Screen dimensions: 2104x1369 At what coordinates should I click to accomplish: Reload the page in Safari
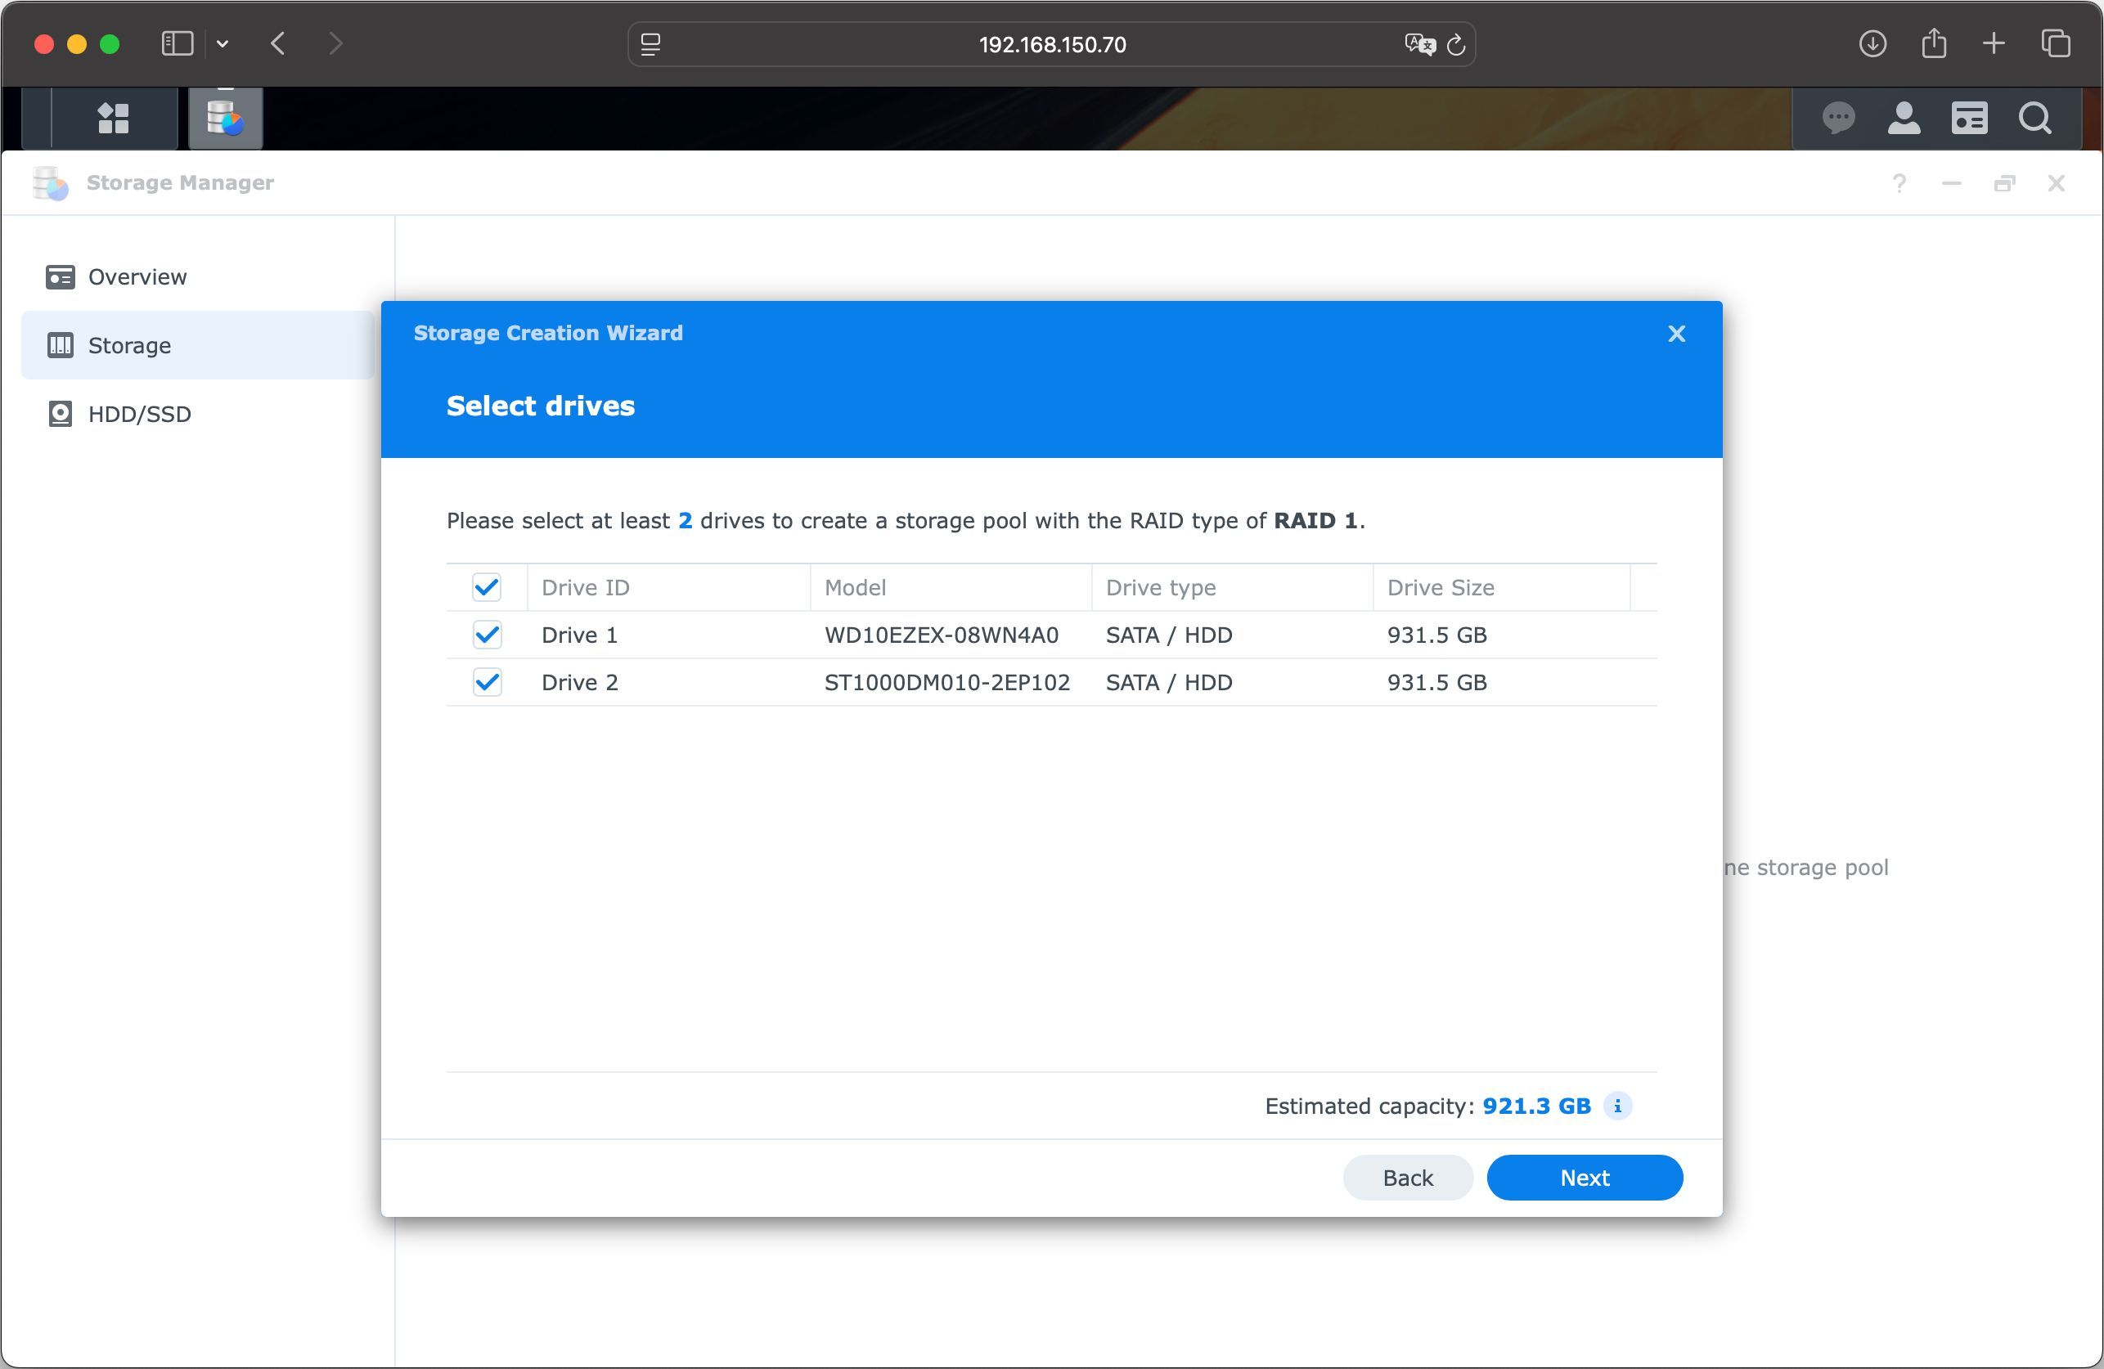pos(1456,44)
